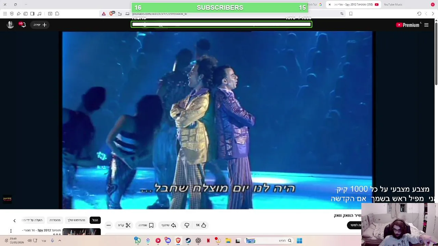Click the video player to pause

pyautogui.click(x=217, y=120)
